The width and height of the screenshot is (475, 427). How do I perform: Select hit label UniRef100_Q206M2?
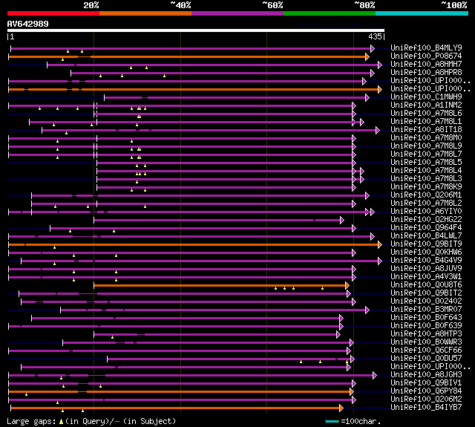pos(426,400)
